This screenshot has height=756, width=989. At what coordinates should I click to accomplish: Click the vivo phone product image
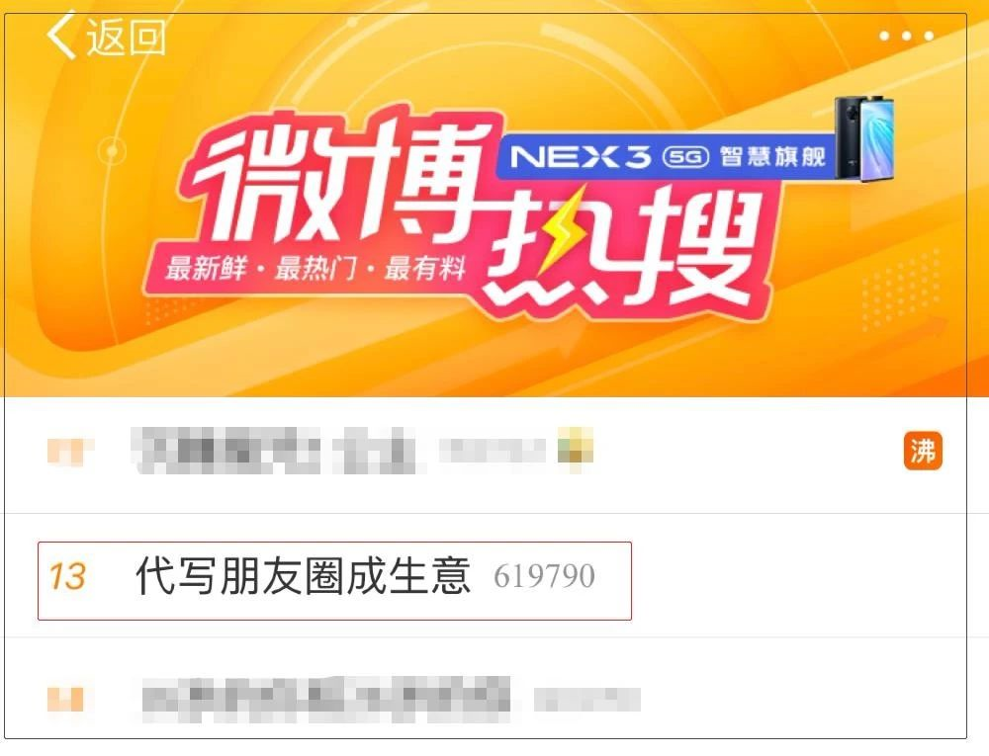pos(862,138)
